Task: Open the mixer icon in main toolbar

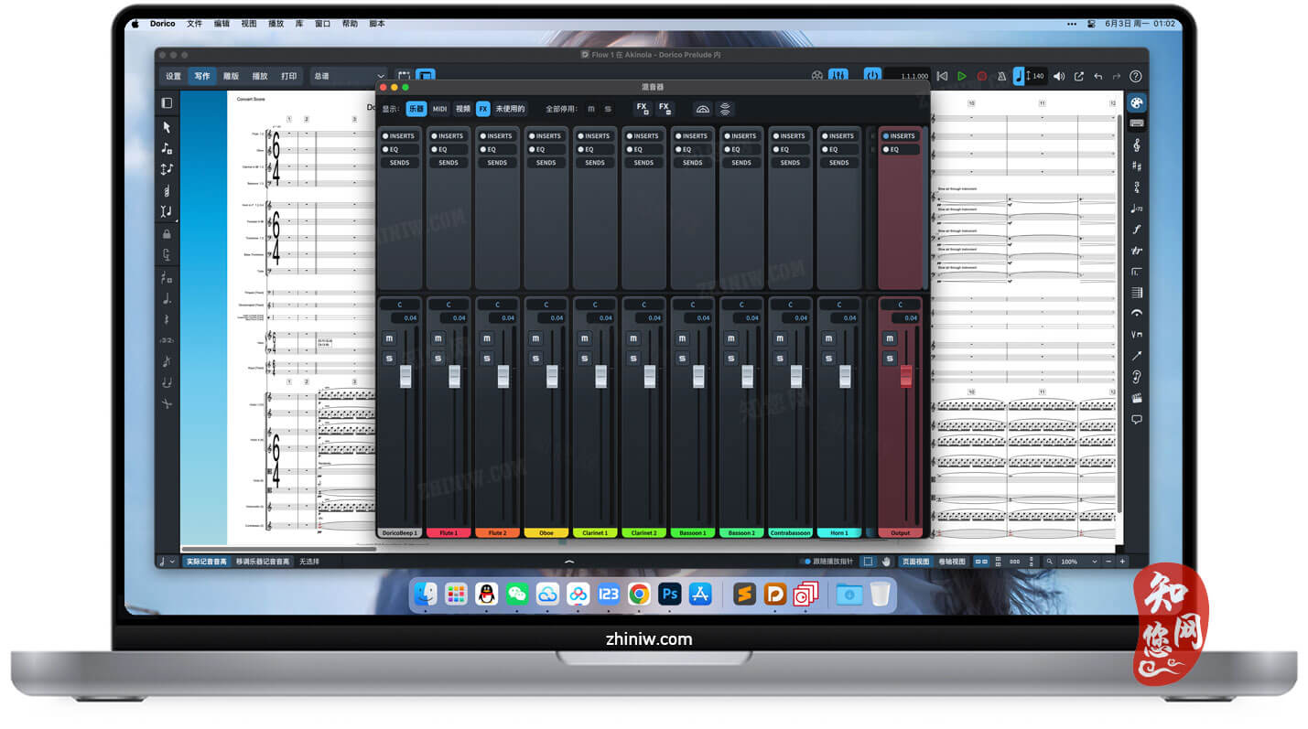Action: (x=838, y=76)
